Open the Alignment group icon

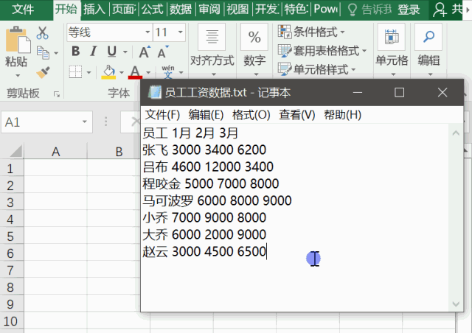pos(212,37)
